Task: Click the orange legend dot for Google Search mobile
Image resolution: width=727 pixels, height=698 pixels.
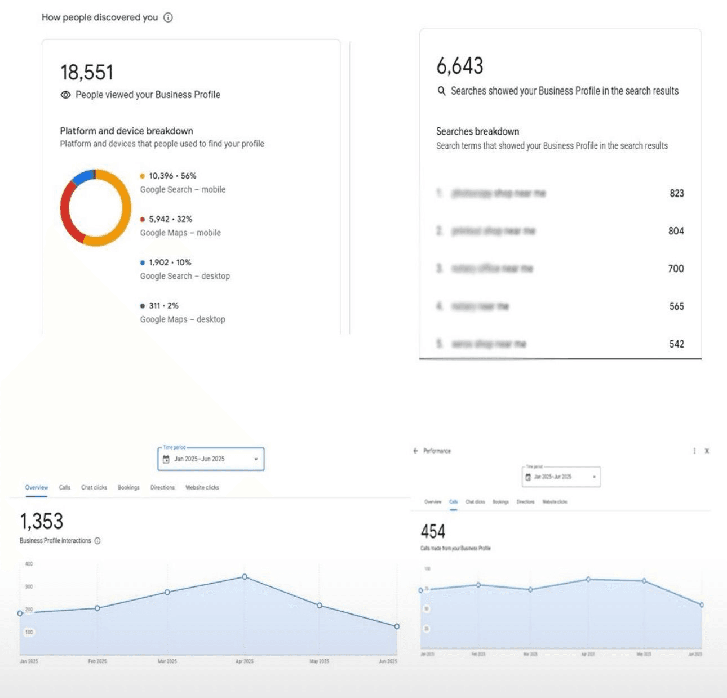Action: click(142, 176)
